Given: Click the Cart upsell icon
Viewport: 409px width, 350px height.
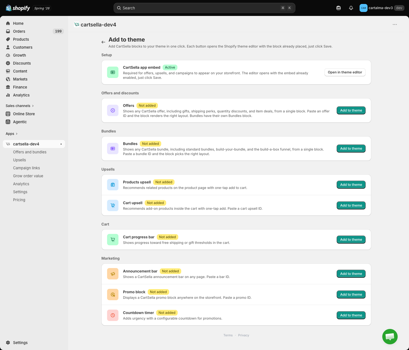Looking at the screenshot, I should coord(113,205).
